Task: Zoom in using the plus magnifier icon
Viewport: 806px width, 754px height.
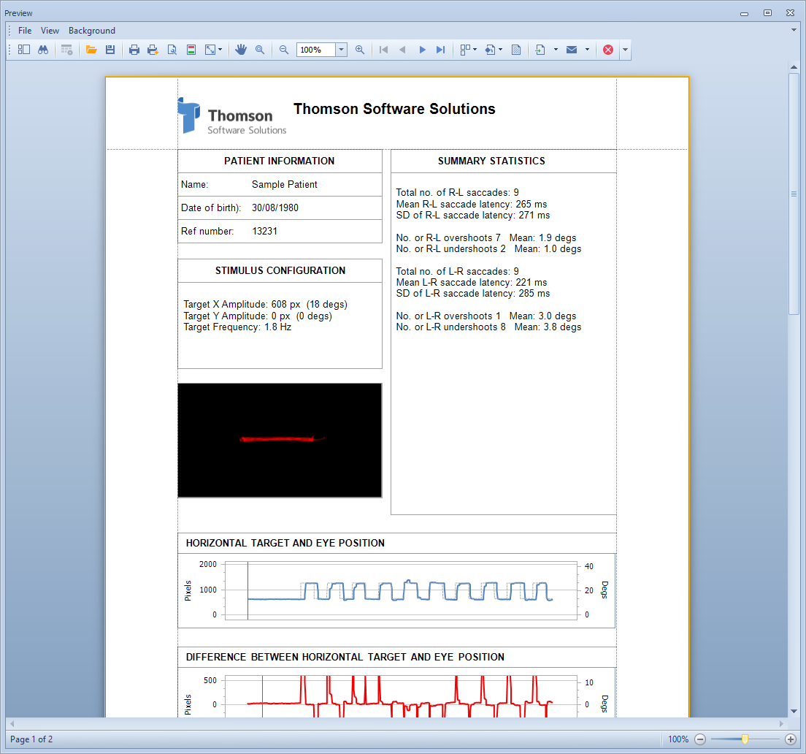Action: click(360, 50)
